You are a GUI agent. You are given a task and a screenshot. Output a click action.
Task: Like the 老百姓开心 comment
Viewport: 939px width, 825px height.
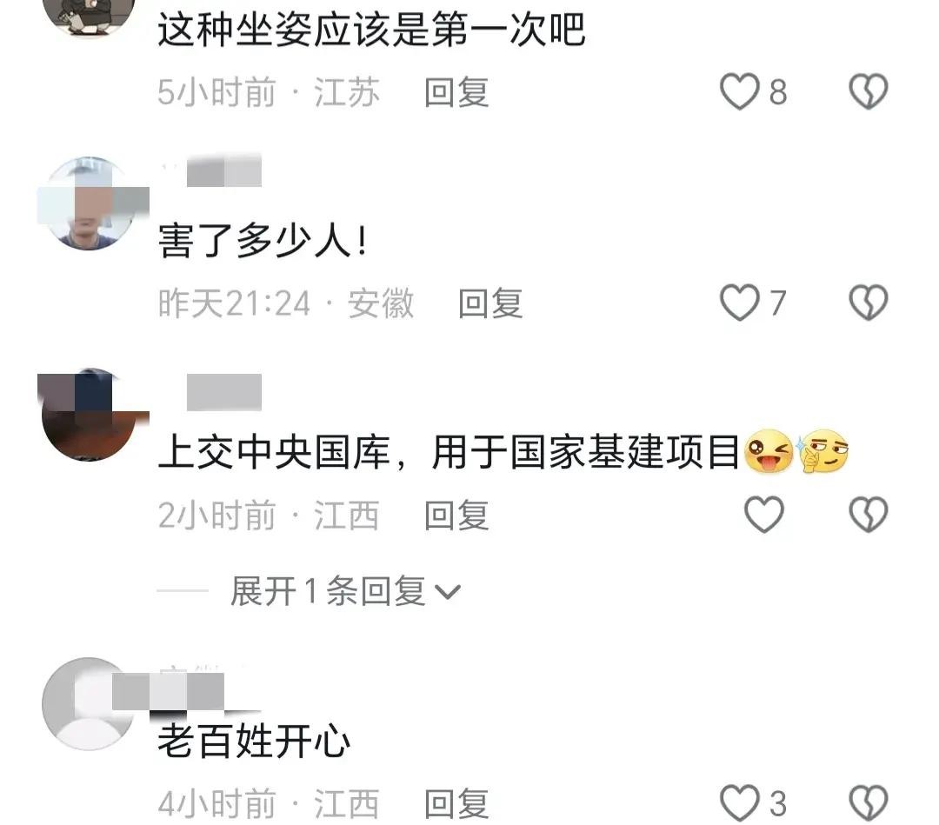(x=740, y=803)
